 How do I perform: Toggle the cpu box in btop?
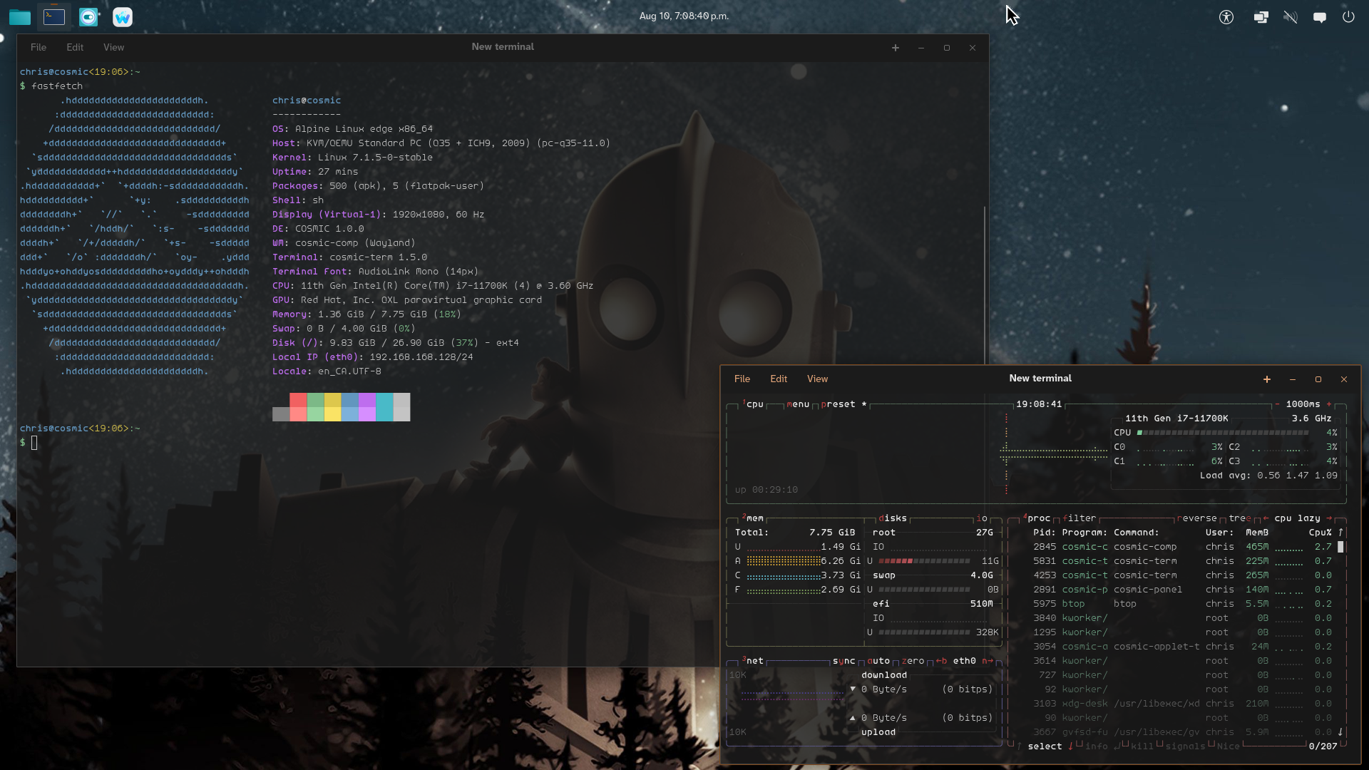753,404
